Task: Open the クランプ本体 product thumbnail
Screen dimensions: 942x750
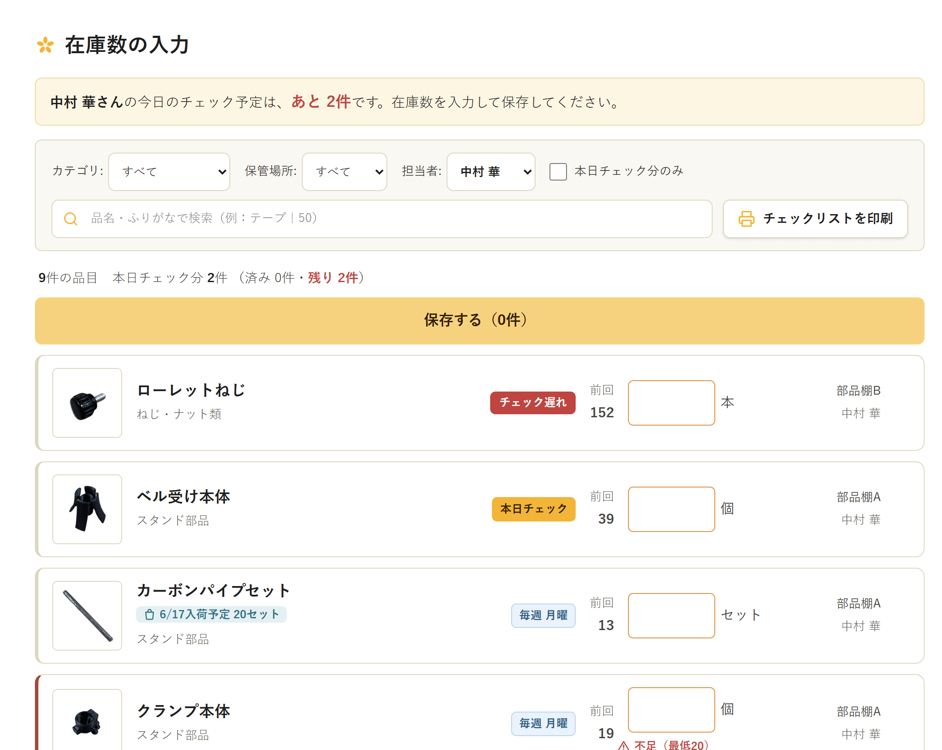Action: pyautogui.click(x=87, y=720)
